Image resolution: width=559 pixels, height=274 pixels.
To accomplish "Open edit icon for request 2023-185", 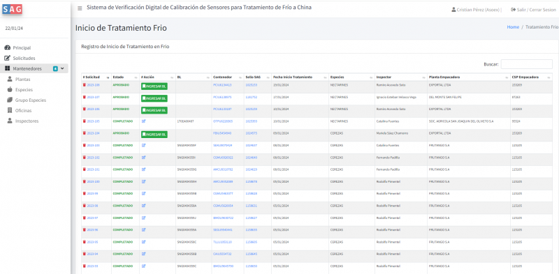I will pyautogui.click(x=144, y=121).
